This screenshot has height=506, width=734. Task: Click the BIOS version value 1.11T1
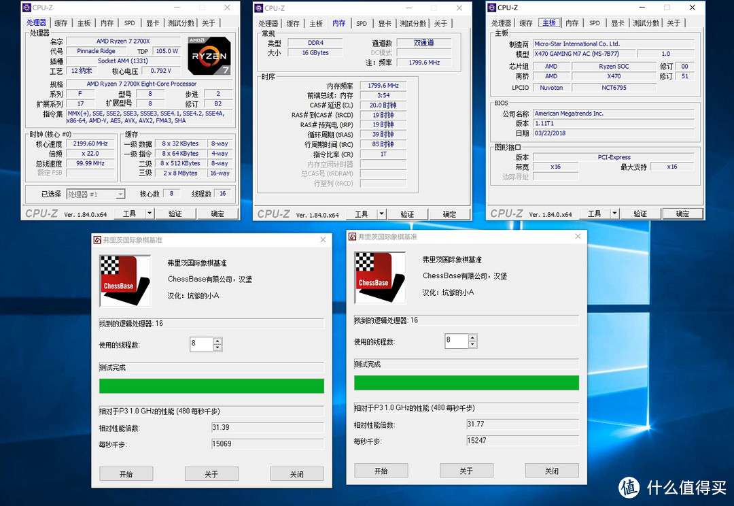[x=613, y=123]
